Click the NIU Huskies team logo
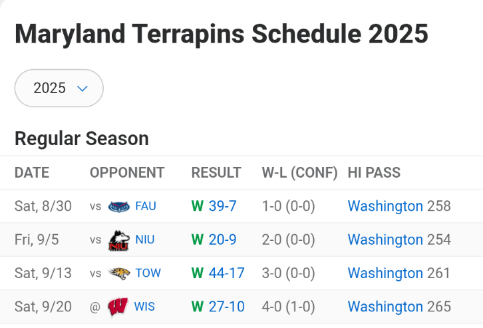The height and width of the screenshot is (328, 483). coord(118,240)
